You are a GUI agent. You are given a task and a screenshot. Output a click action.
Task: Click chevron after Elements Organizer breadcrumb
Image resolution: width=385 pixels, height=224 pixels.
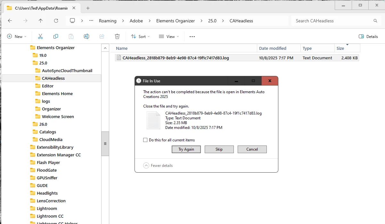point(201,21)
